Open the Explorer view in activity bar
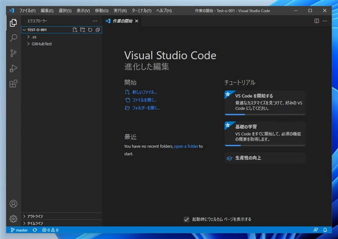This screenshot has width=338, height=239. pyautogui.click(x=13, y=23)
